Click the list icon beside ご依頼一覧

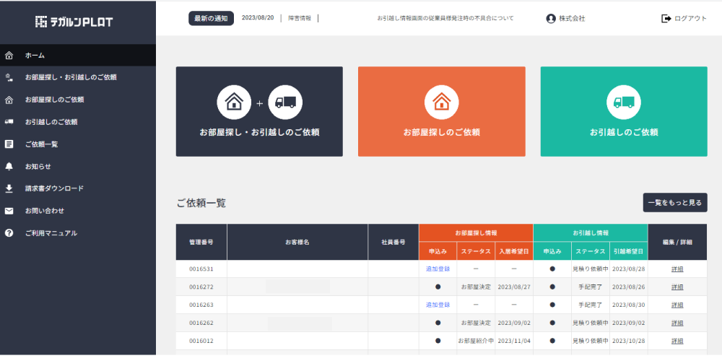(x=9, y=144)
